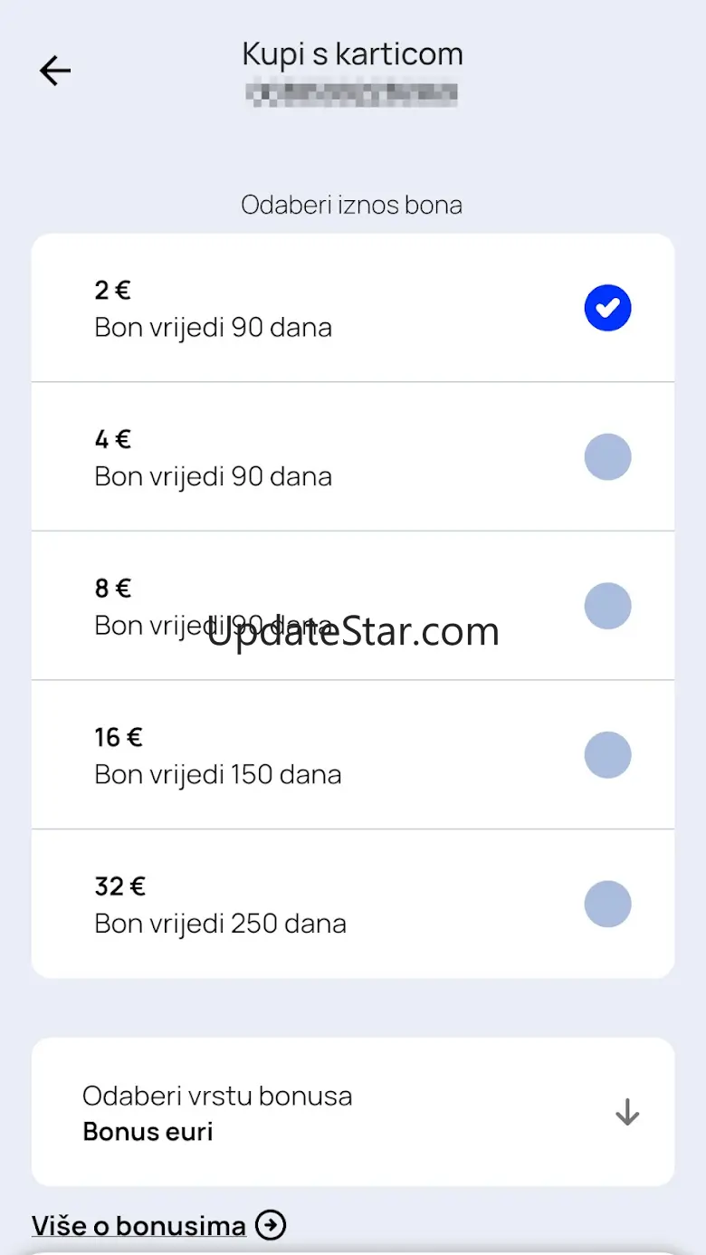Tap the 2 € price label
706x1255 pixels.
[112, 291]
